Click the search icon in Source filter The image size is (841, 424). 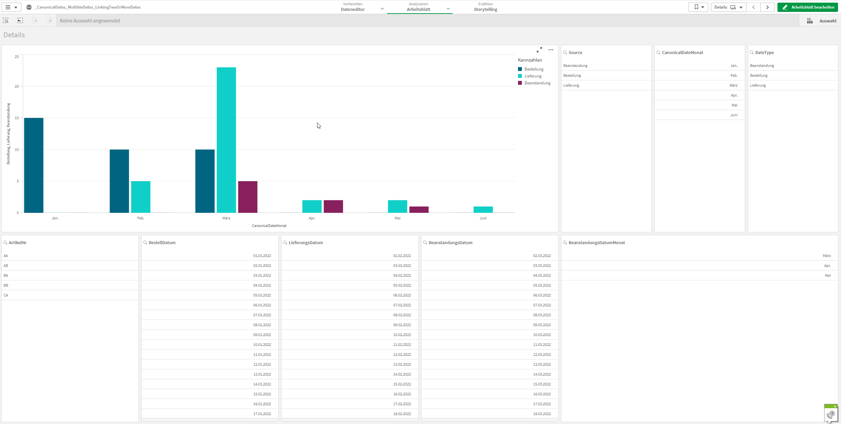pos(565,52)
